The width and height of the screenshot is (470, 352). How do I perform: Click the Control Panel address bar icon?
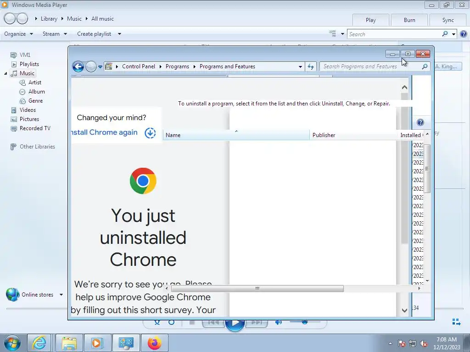(108, 66)
